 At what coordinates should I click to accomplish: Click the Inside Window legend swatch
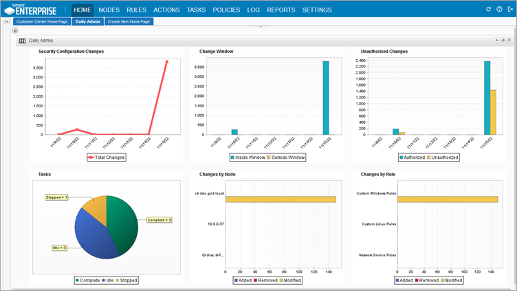(232, 158)
